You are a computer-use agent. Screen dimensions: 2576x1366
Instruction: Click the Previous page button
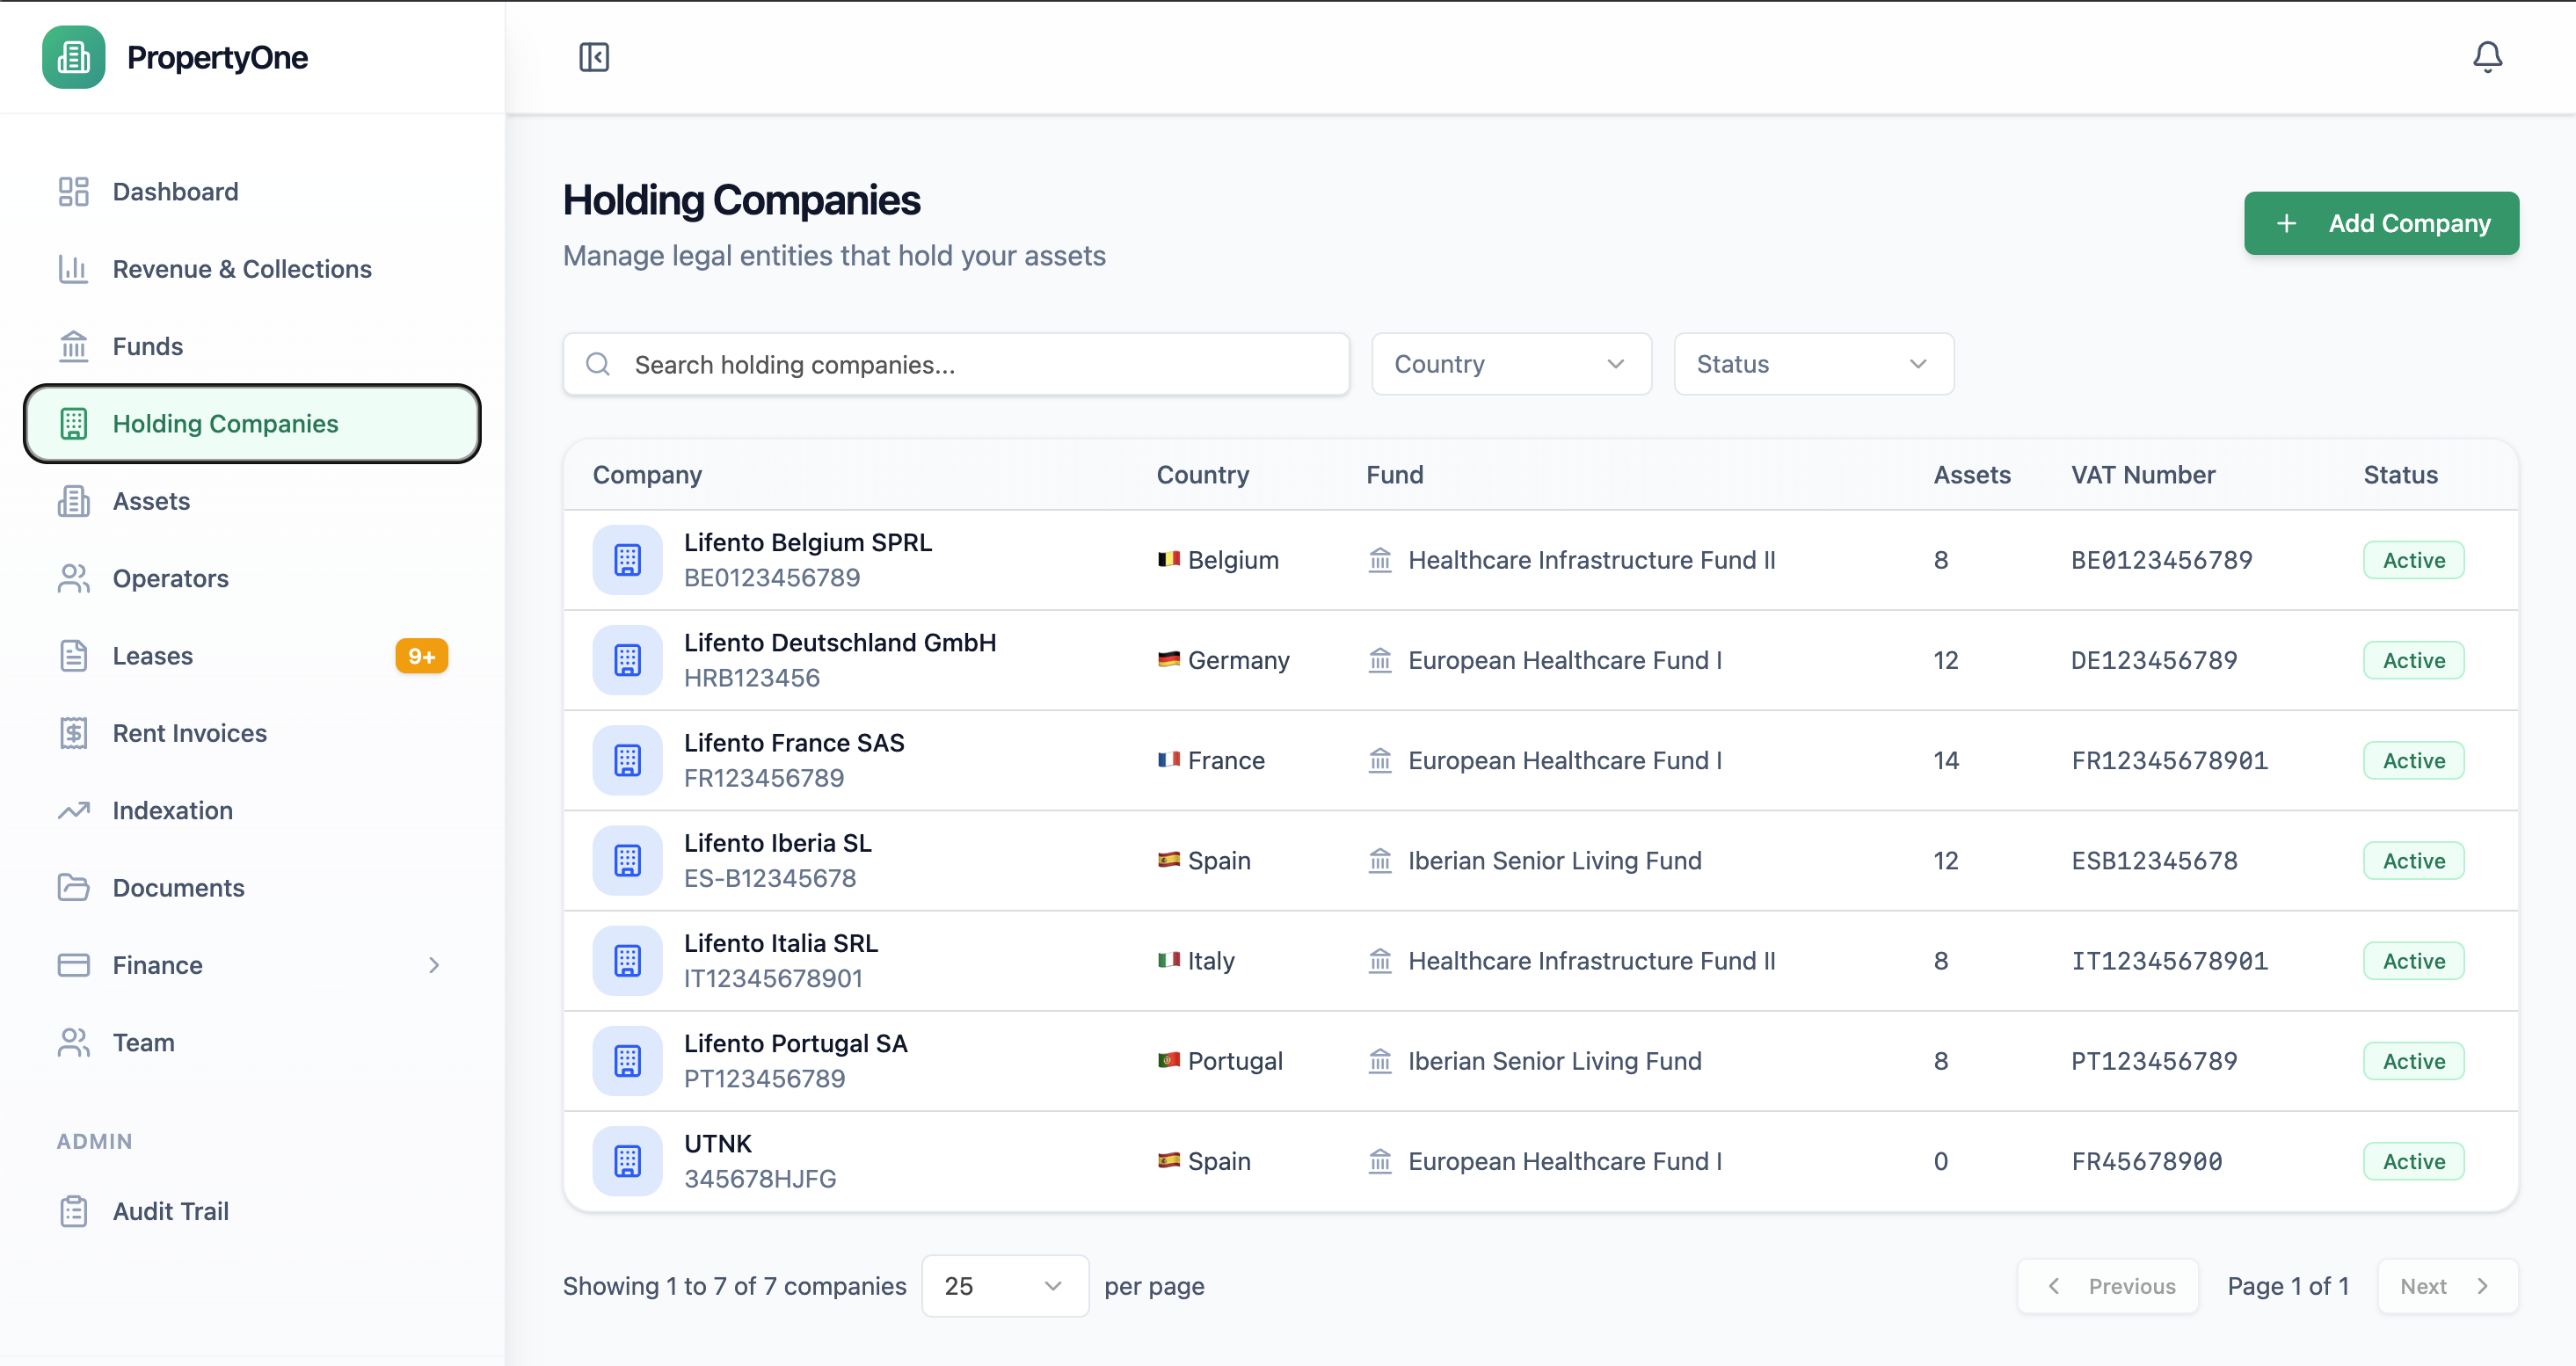pyautogui.click(x=2108, y=1286)
